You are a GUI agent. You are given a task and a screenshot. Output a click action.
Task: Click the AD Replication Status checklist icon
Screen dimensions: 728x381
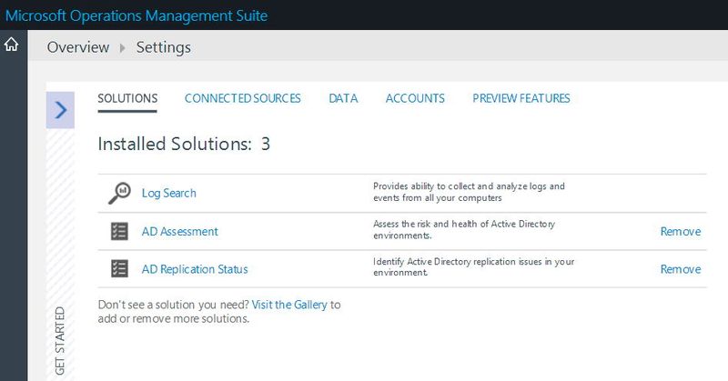tap(119, 269)
